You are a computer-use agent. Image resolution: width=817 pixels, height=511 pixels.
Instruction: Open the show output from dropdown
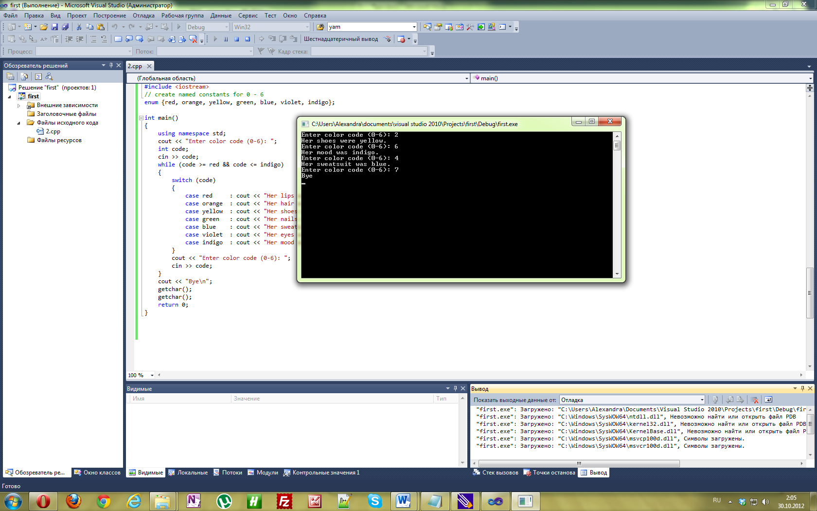click(702, 400)
